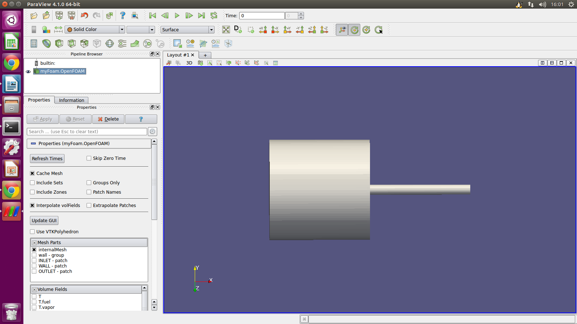Click the Reset button
This screenshot has height=324, width=577.
[75, 119]
